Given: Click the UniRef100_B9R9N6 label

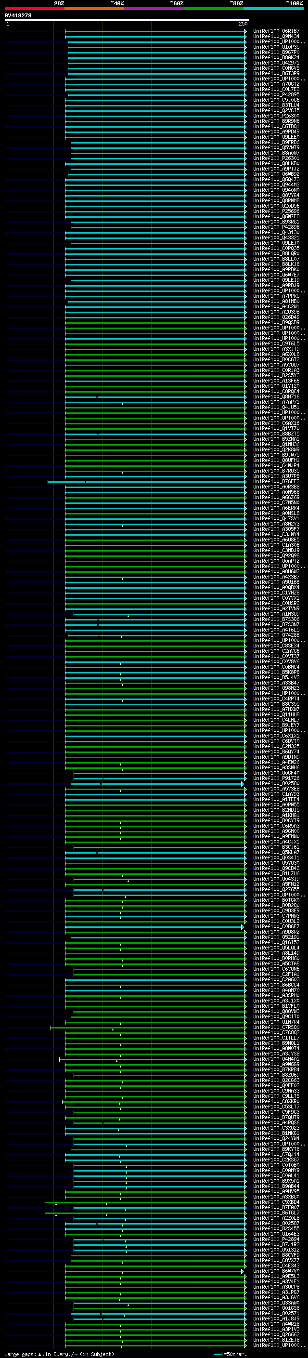Looking at the screenshot, I should click(x=276, y=121).
